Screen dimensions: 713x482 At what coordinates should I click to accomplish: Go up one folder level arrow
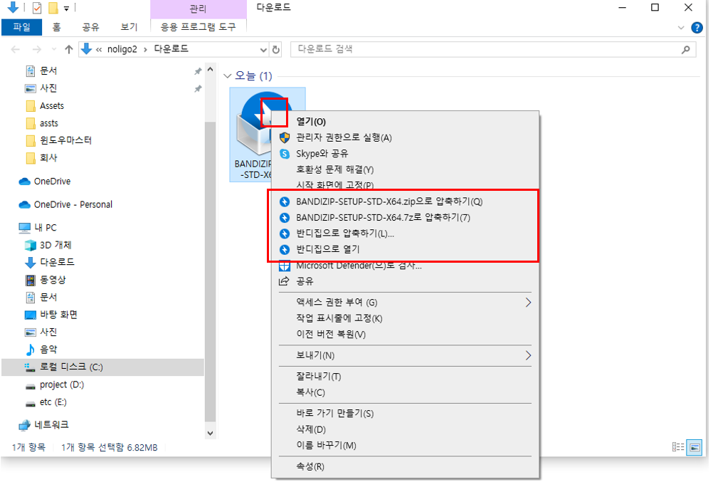(x=68, y=49)
